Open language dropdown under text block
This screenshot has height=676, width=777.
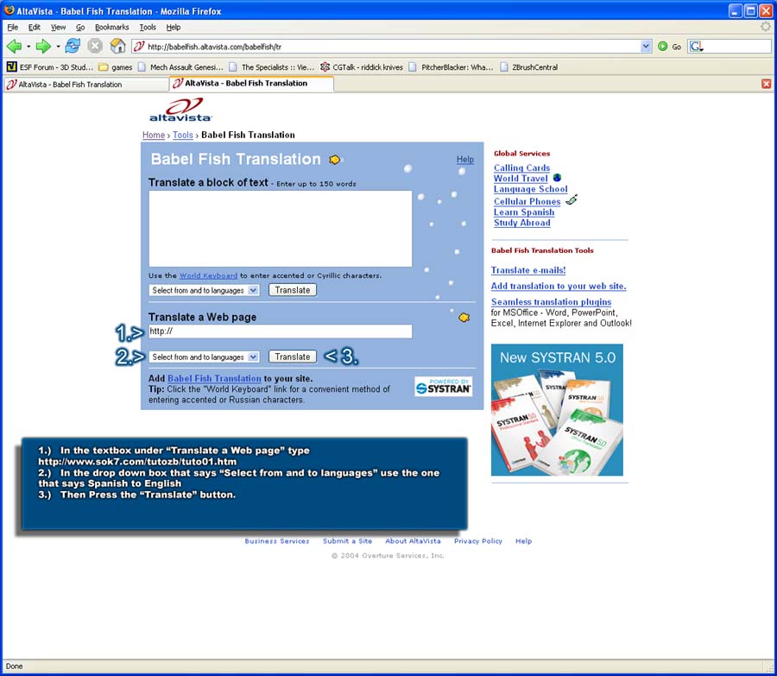coord(204,290)
